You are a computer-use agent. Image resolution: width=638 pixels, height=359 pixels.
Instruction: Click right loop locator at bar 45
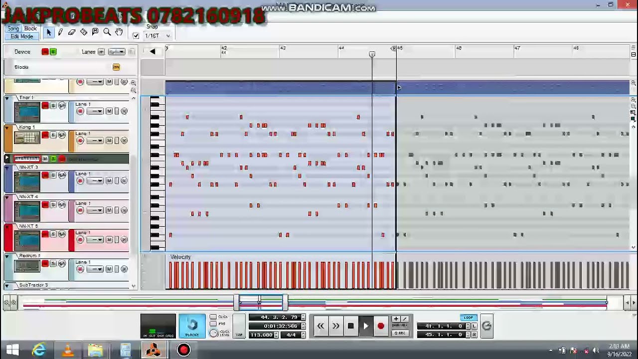[395, 48]
